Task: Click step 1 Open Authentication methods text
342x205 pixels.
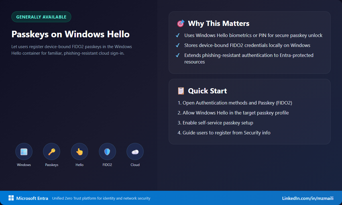Action: tap(235, 103)
